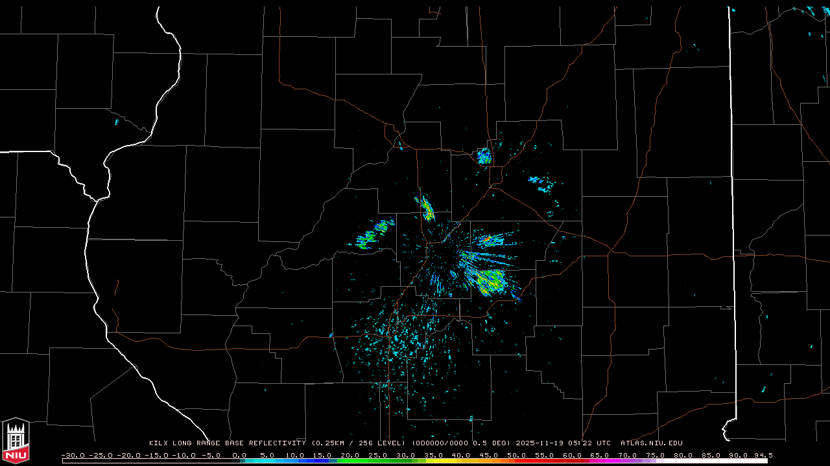
Task: Click the NIU logo in bottom-left corner
Action: pyautogui.click(x=16, y=441)
